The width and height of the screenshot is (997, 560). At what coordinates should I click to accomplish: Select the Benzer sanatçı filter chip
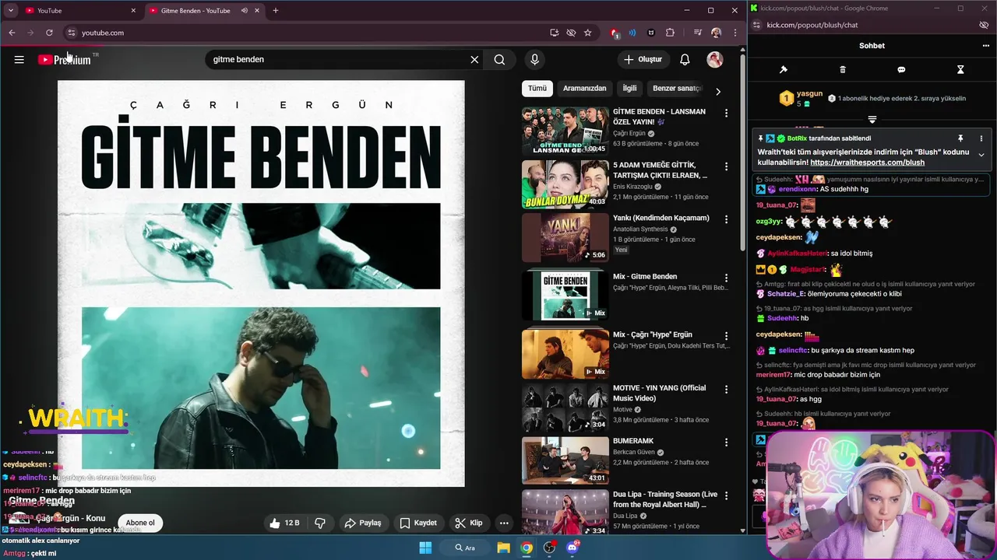[x=677, y=89]
